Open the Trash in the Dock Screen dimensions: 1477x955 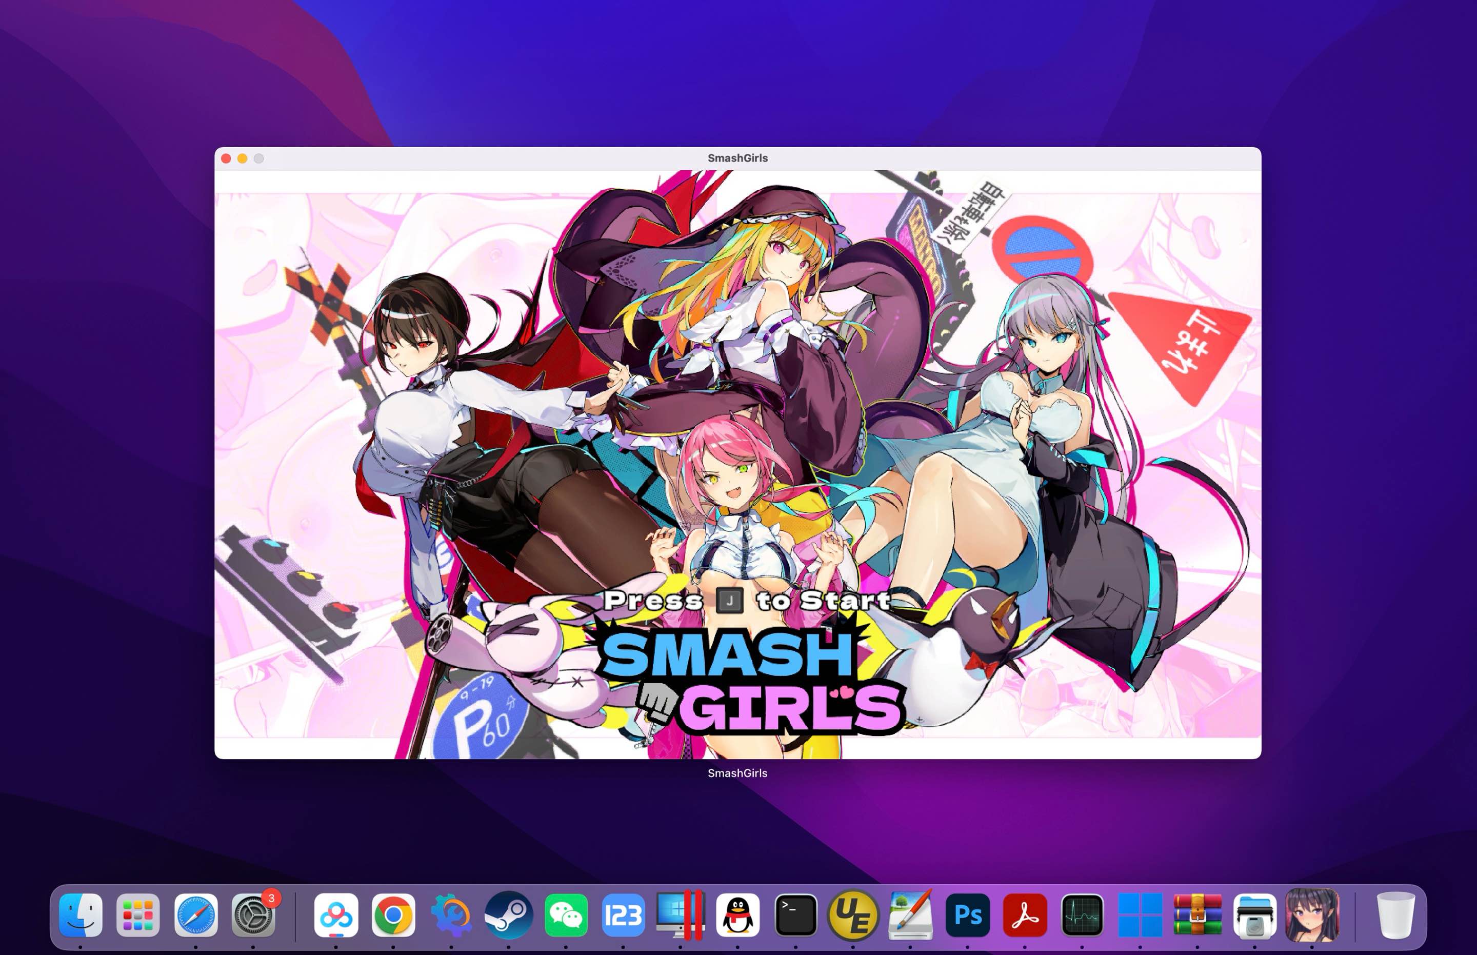click(x=1395, y=914)
